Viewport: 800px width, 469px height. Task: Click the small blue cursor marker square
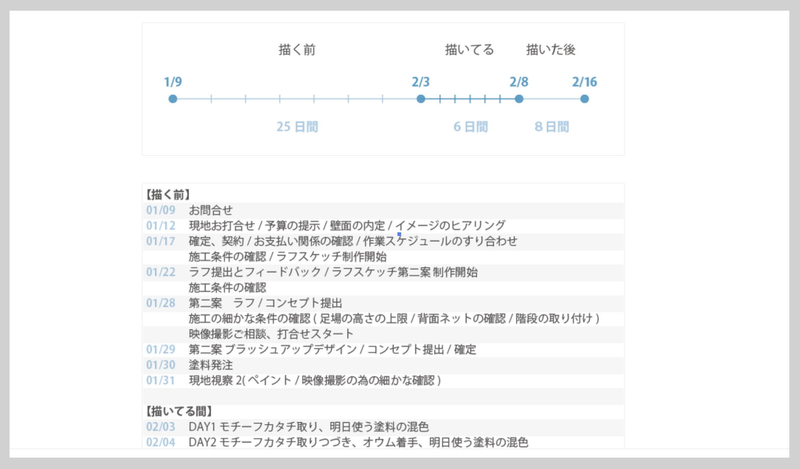pos(399,234)
